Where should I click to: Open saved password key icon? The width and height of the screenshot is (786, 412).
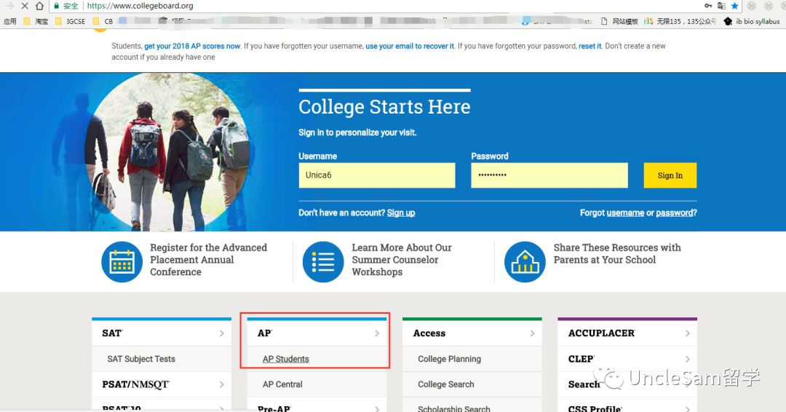point(708,6)
